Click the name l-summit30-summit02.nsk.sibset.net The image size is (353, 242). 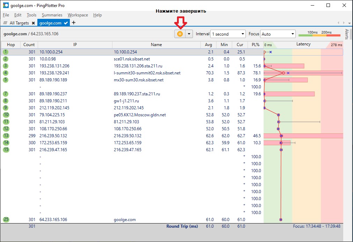pyautogui.click(x=147, y=73)
